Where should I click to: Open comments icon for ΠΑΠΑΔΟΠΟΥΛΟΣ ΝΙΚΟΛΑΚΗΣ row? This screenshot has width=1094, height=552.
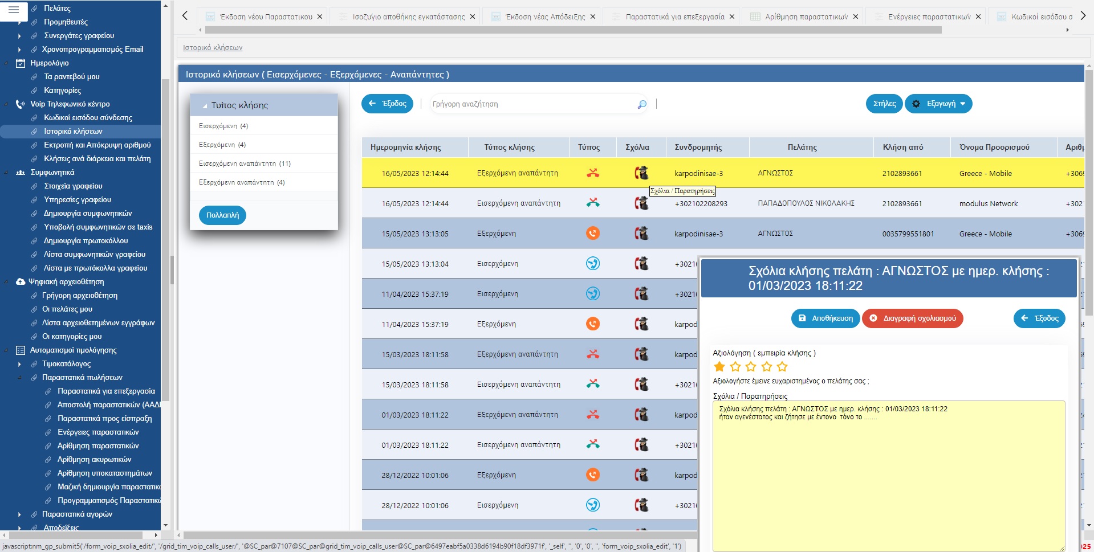(x=641, y=203)
